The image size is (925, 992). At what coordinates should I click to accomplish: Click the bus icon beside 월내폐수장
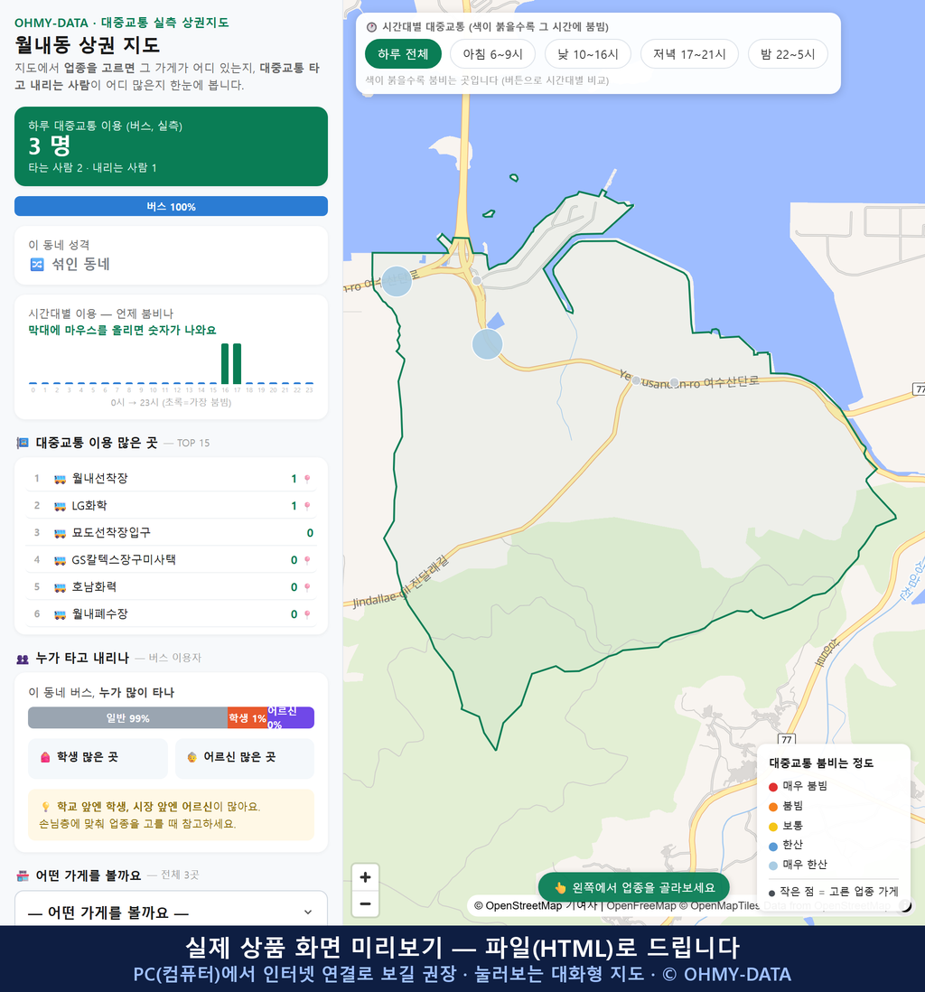(60, 614)
